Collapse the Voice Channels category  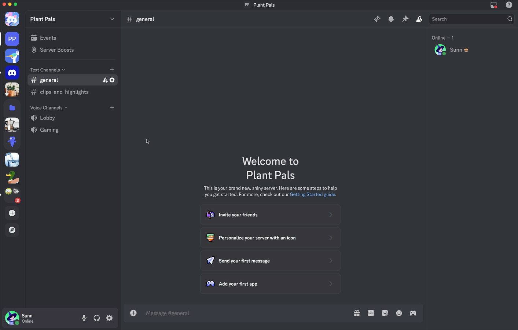point(49,108)
